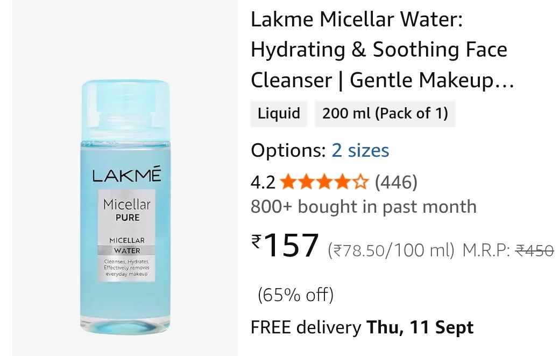Image resolution: width=559 pixels, height=356 pixels.
Task: Click the first orange star of the rating
Action: [x=288, y=182]
